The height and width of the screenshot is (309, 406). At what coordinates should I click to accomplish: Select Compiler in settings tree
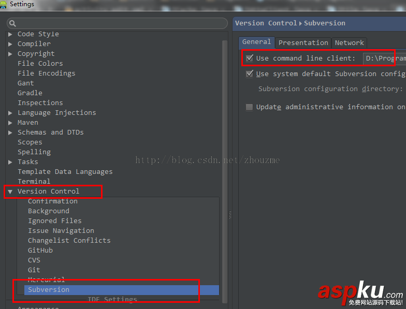pyautogui.click(x=34, y=44)
